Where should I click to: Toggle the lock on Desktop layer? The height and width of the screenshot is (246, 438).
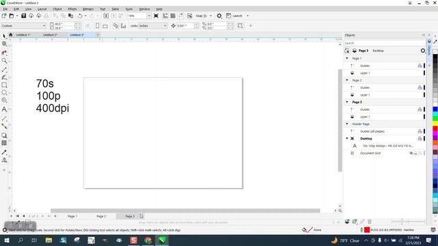pyautogui.click(x=420, y=138)
